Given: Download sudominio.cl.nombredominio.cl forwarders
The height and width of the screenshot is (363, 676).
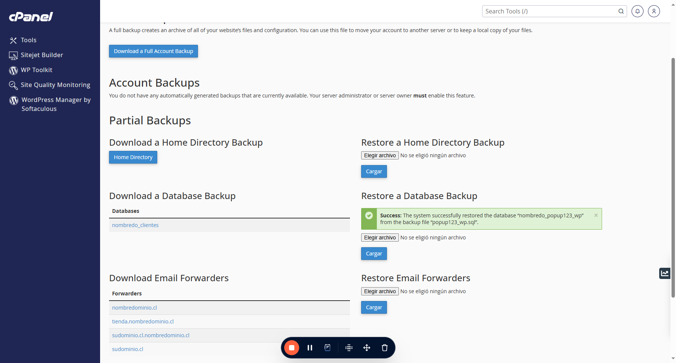Looking at the screenshot, I should click(151, 335).
